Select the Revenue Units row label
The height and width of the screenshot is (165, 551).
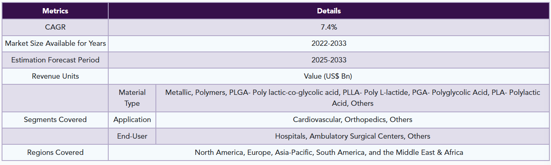pos(55,76)
